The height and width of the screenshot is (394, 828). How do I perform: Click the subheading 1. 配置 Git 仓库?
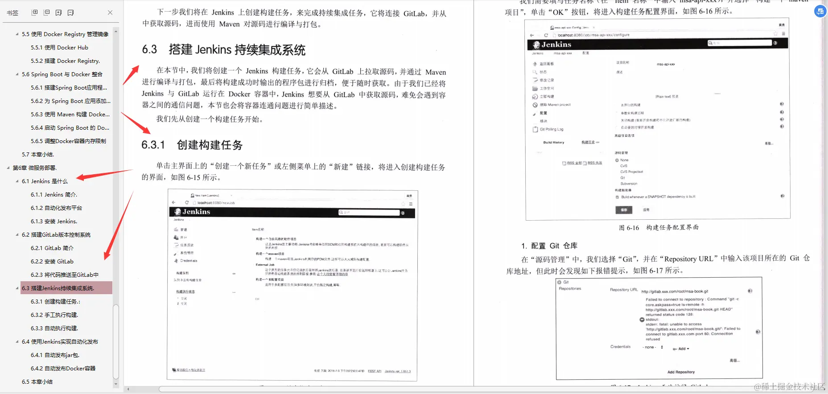pos(549,246)
